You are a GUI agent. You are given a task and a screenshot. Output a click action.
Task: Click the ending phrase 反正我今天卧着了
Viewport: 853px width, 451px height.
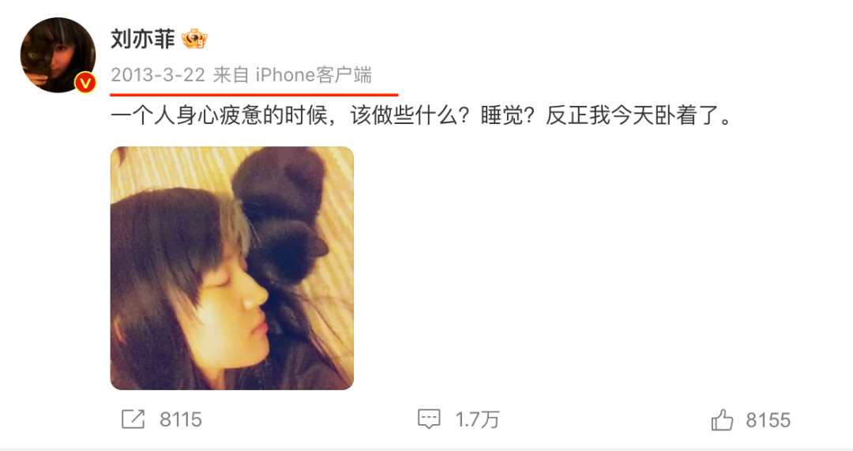pos(633,115)
